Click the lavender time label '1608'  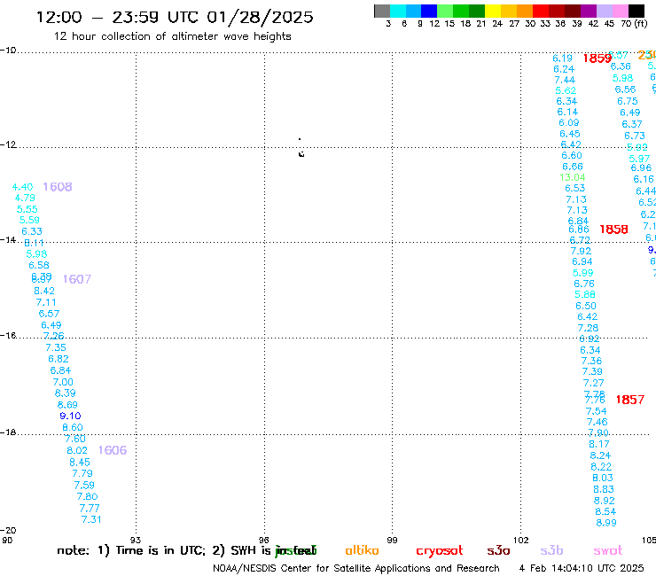click(x=58, y=187)
